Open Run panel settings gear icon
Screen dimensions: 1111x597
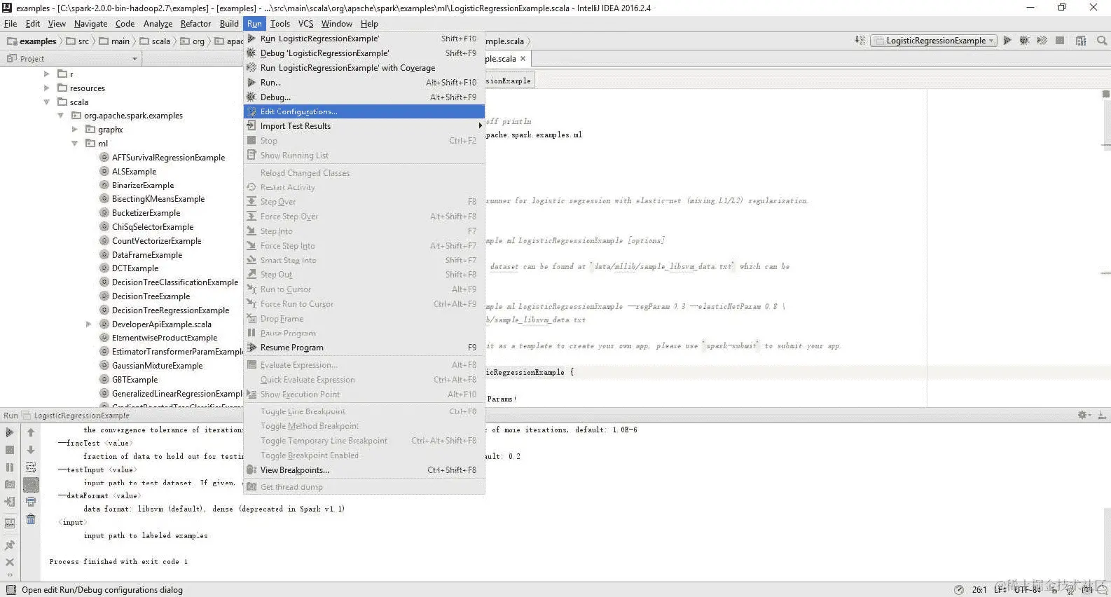pyautogui.click(x=1084, y=416)
